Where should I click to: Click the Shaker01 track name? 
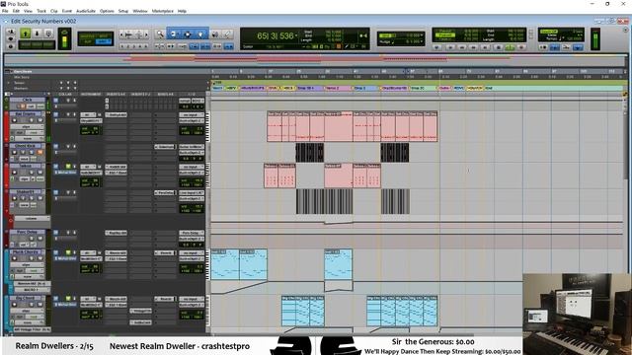tap(27, 192)
